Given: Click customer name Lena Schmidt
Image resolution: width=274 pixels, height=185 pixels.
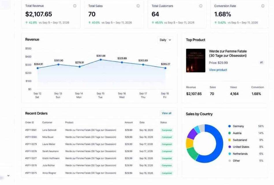Looking at the screenshot, I should (x=49, y=130).
